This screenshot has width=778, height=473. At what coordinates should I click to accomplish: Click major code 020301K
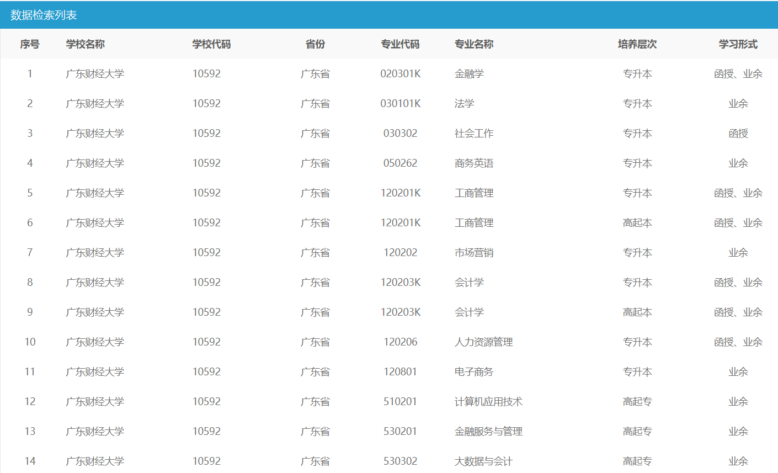(401, 74)
